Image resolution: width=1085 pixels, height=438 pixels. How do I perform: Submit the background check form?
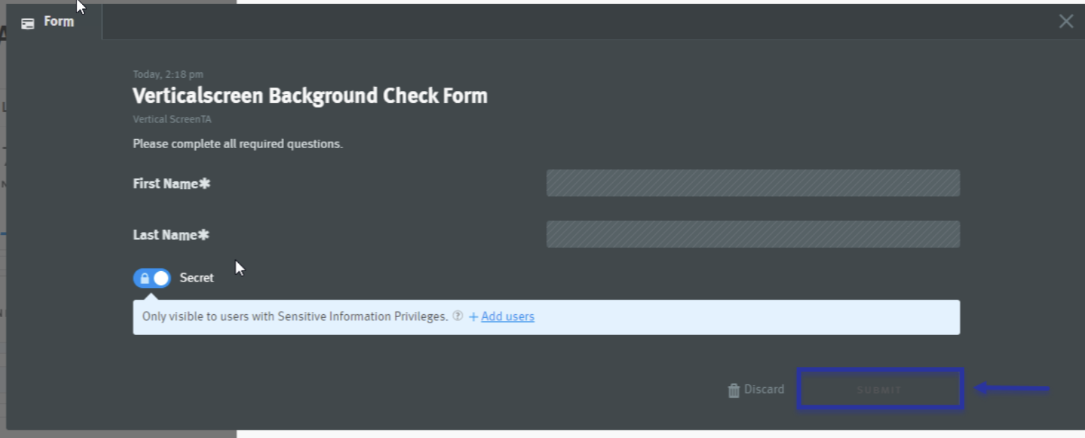pyautogui.click(x=880, y=389)
